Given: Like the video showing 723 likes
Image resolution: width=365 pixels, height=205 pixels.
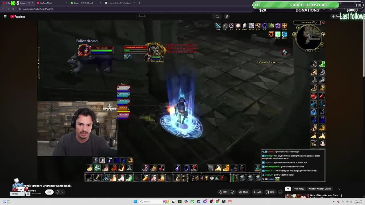Looking at the screenshot, I should [223, 192].
